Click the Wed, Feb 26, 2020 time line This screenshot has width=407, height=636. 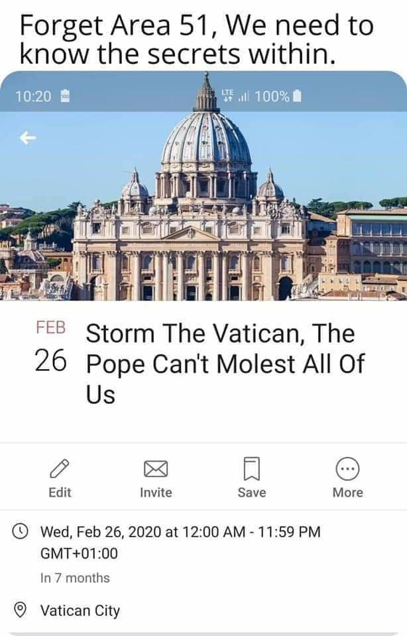pyautogui.click(x=180, y=531)
